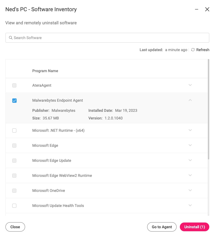Click installed date Mar 19, 2023
Screen dimensions: 215x237
126,110
